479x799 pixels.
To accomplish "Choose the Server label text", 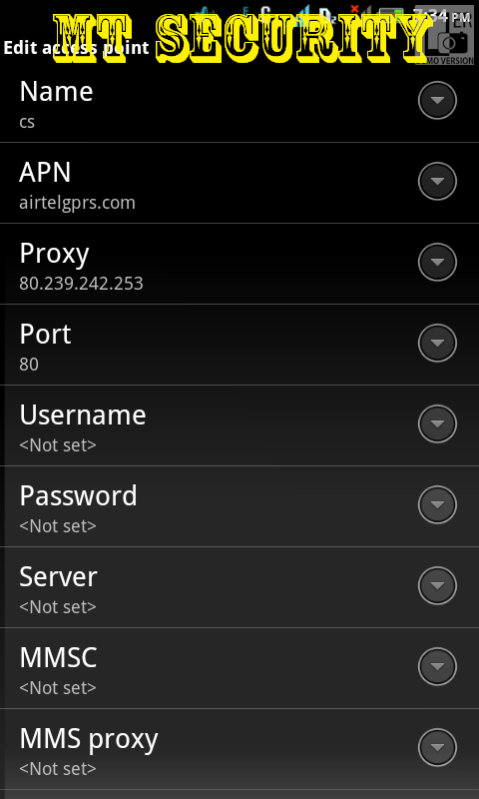I will pyautogui.click(x=58, y=577).
